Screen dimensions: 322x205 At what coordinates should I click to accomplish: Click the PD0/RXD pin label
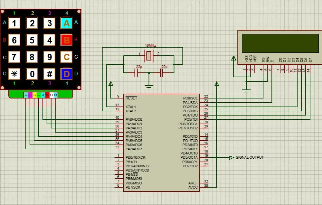click(190, 136)
